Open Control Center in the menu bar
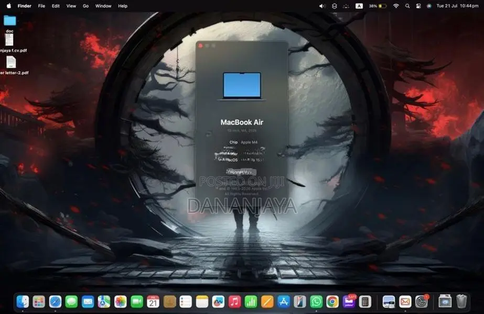 click(418, 6)
